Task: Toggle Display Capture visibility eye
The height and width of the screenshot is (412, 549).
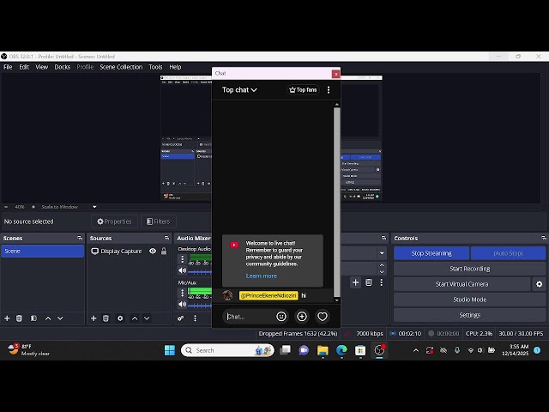Action: [153, 251]
